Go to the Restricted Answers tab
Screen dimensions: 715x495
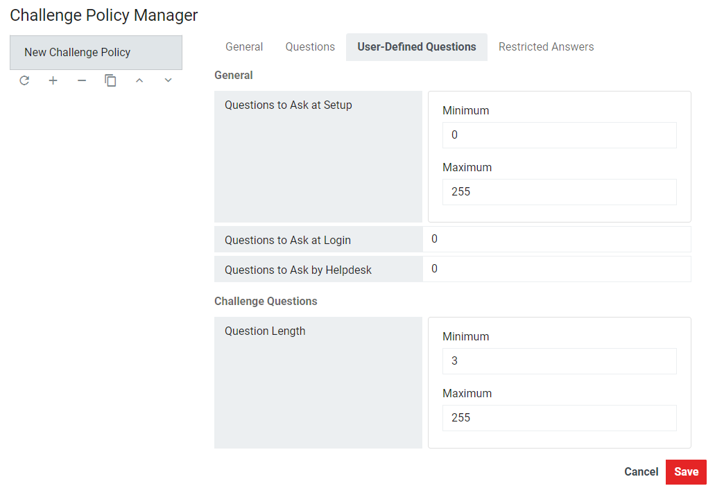click(546, 47)
